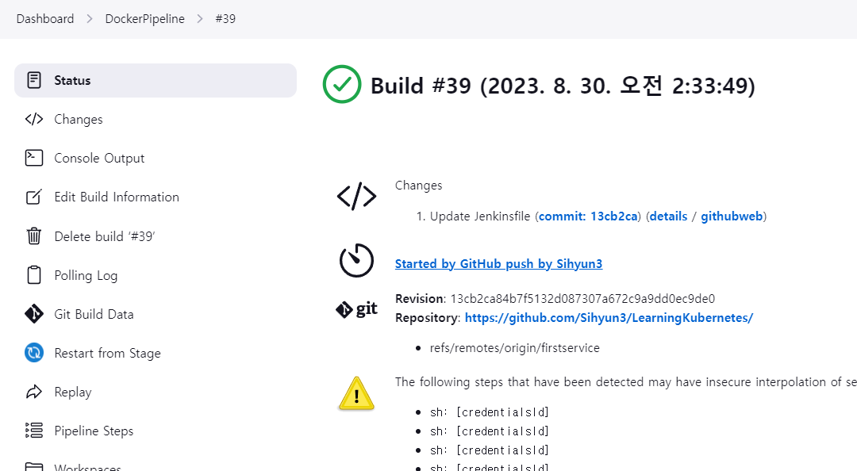This screenshot has height=471, width=857.
Task: Expand chevron after DockerPipeline breadcrumb
Action: click(x=200, y=18)
